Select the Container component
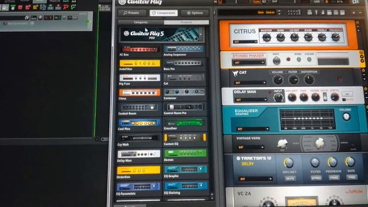The width and height of the screenshot is (368, 207). (x=184, y=94)
